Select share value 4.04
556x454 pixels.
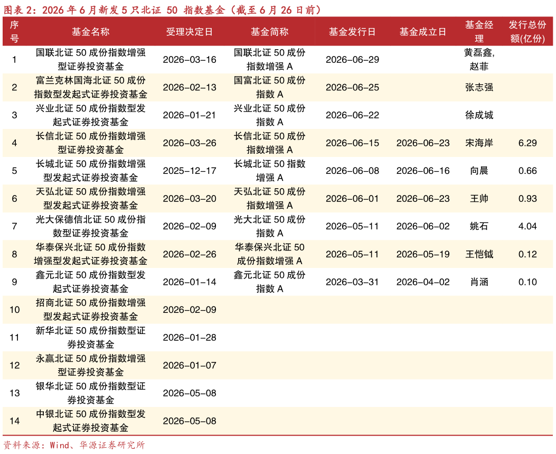click(527, 226)
